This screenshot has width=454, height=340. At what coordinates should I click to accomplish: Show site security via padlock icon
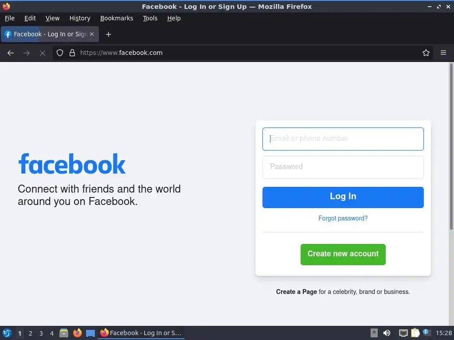tap(72, 53)
